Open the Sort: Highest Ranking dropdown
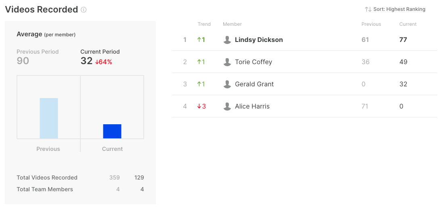Image resolution: width=438 pixels, height=211 pixels. point(395,9)
